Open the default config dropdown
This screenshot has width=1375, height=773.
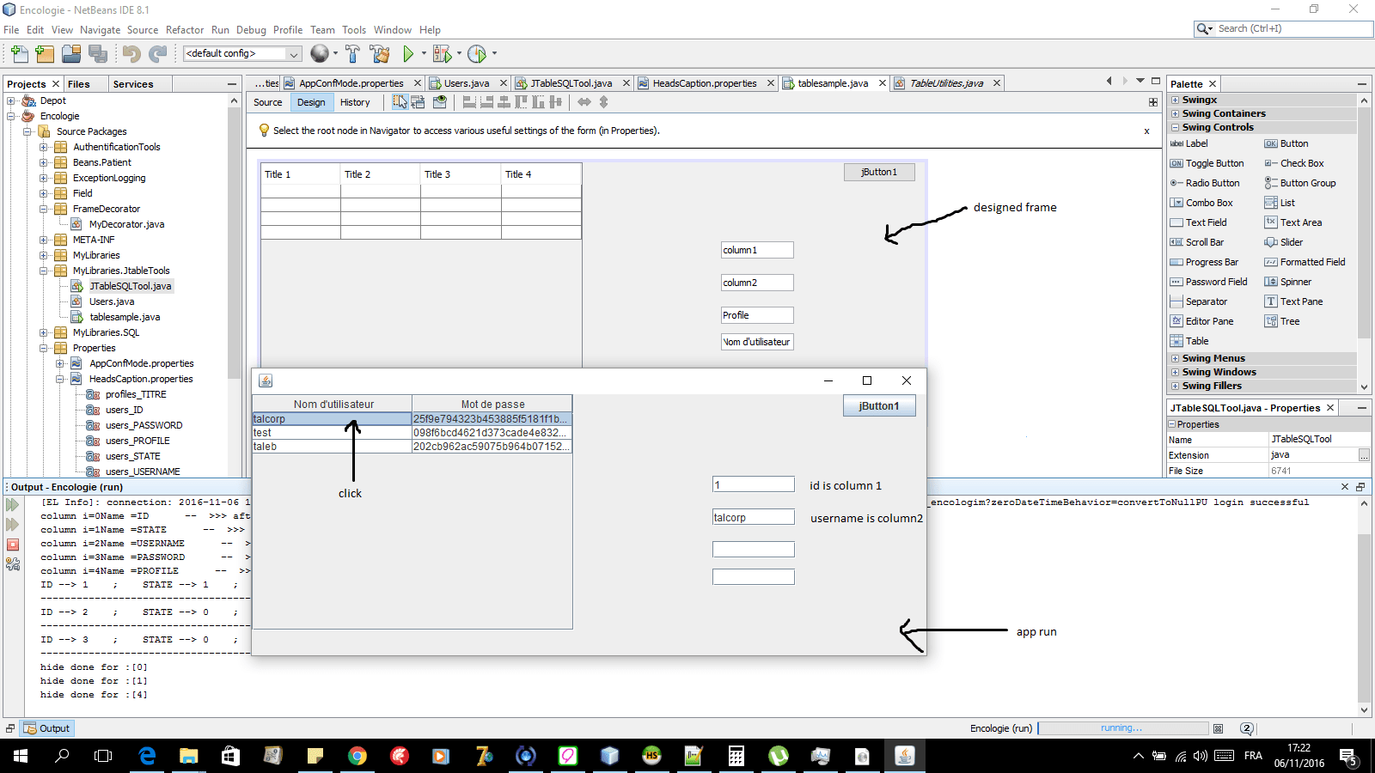[293, 53]
